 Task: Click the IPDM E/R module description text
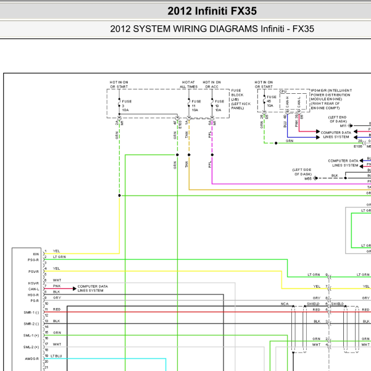click(x=331, y=99)
